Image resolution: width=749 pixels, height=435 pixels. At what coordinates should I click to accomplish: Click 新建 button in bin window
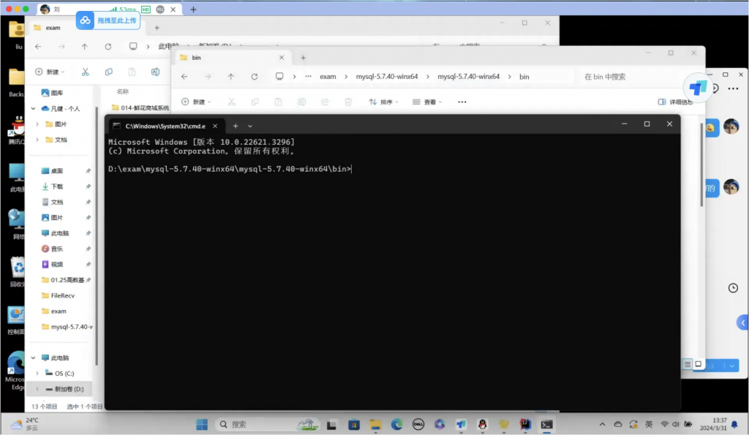point(196,102)
